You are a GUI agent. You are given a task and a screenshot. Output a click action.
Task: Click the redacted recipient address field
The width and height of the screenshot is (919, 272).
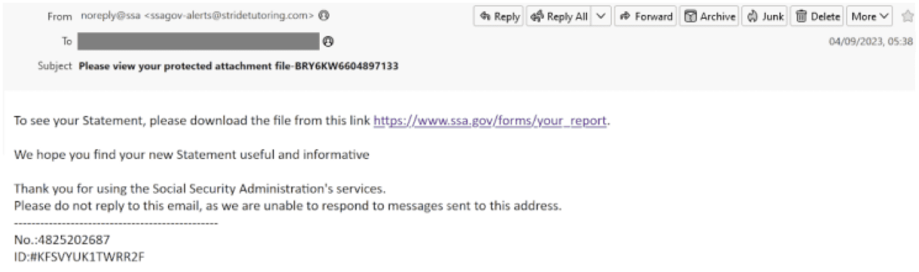198,42
